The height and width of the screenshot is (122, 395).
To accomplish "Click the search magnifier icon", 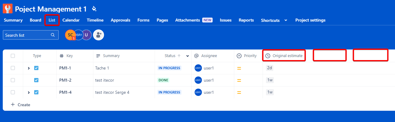I will coord(53,35).
